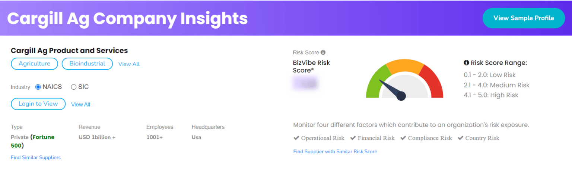Open Find Supplier with Similar Risk Score
This screenshot has height=170, width=572.
point(335,151)
